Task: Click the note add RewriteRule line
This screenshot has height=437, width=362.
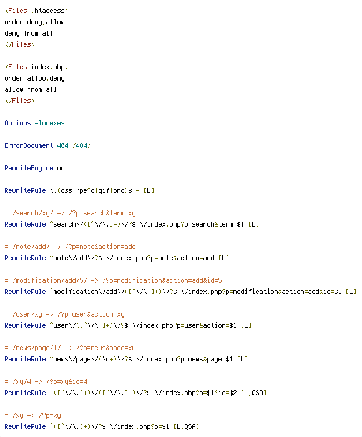Action: click(117, 258)
